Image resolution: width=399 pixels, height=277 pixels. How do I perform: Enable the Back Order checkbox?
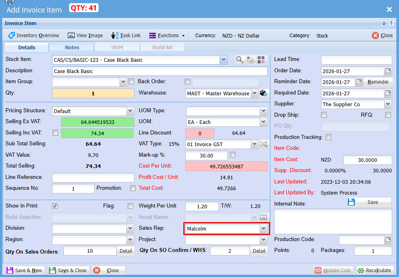click(x=187, y=82)
